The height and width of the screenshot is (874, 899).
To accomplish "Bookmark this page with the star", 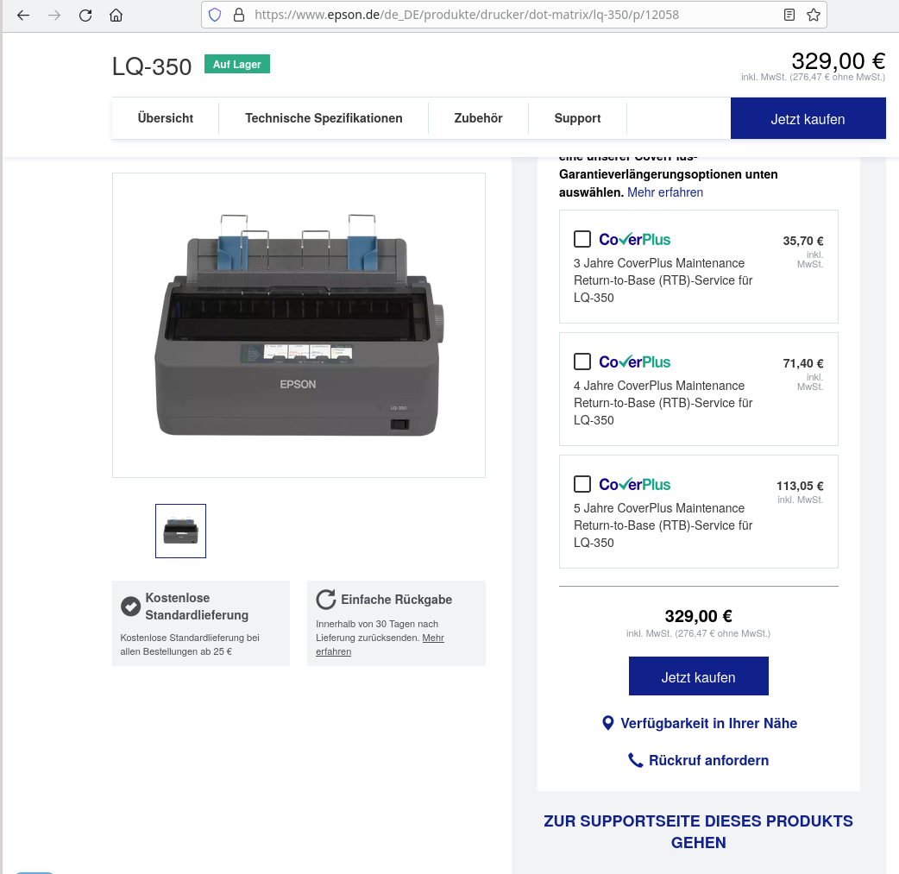I will 813,15.
